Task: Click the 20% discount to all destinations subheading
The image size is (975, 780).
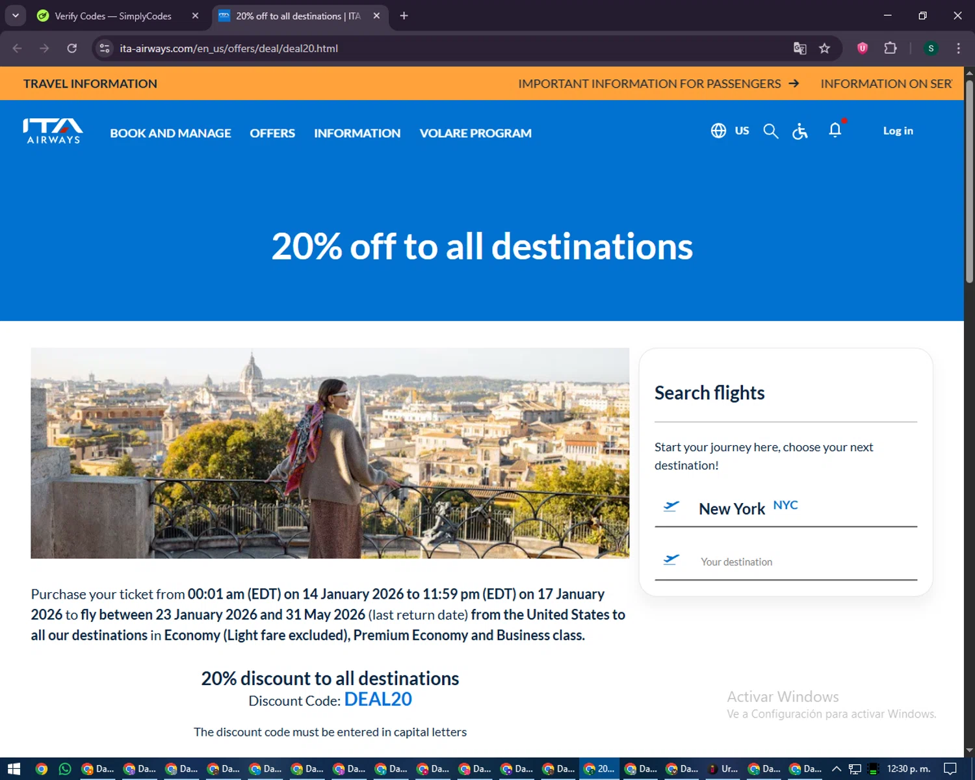Action: pos(330,678)
